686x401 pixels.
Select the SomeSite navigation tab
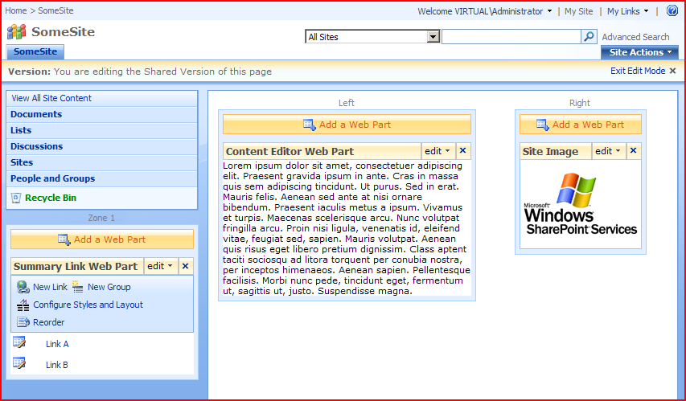point(35,51)
